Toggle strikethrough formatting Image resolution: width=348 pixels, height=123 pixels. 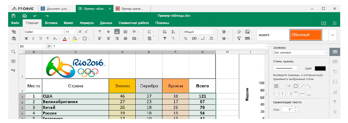47,38
